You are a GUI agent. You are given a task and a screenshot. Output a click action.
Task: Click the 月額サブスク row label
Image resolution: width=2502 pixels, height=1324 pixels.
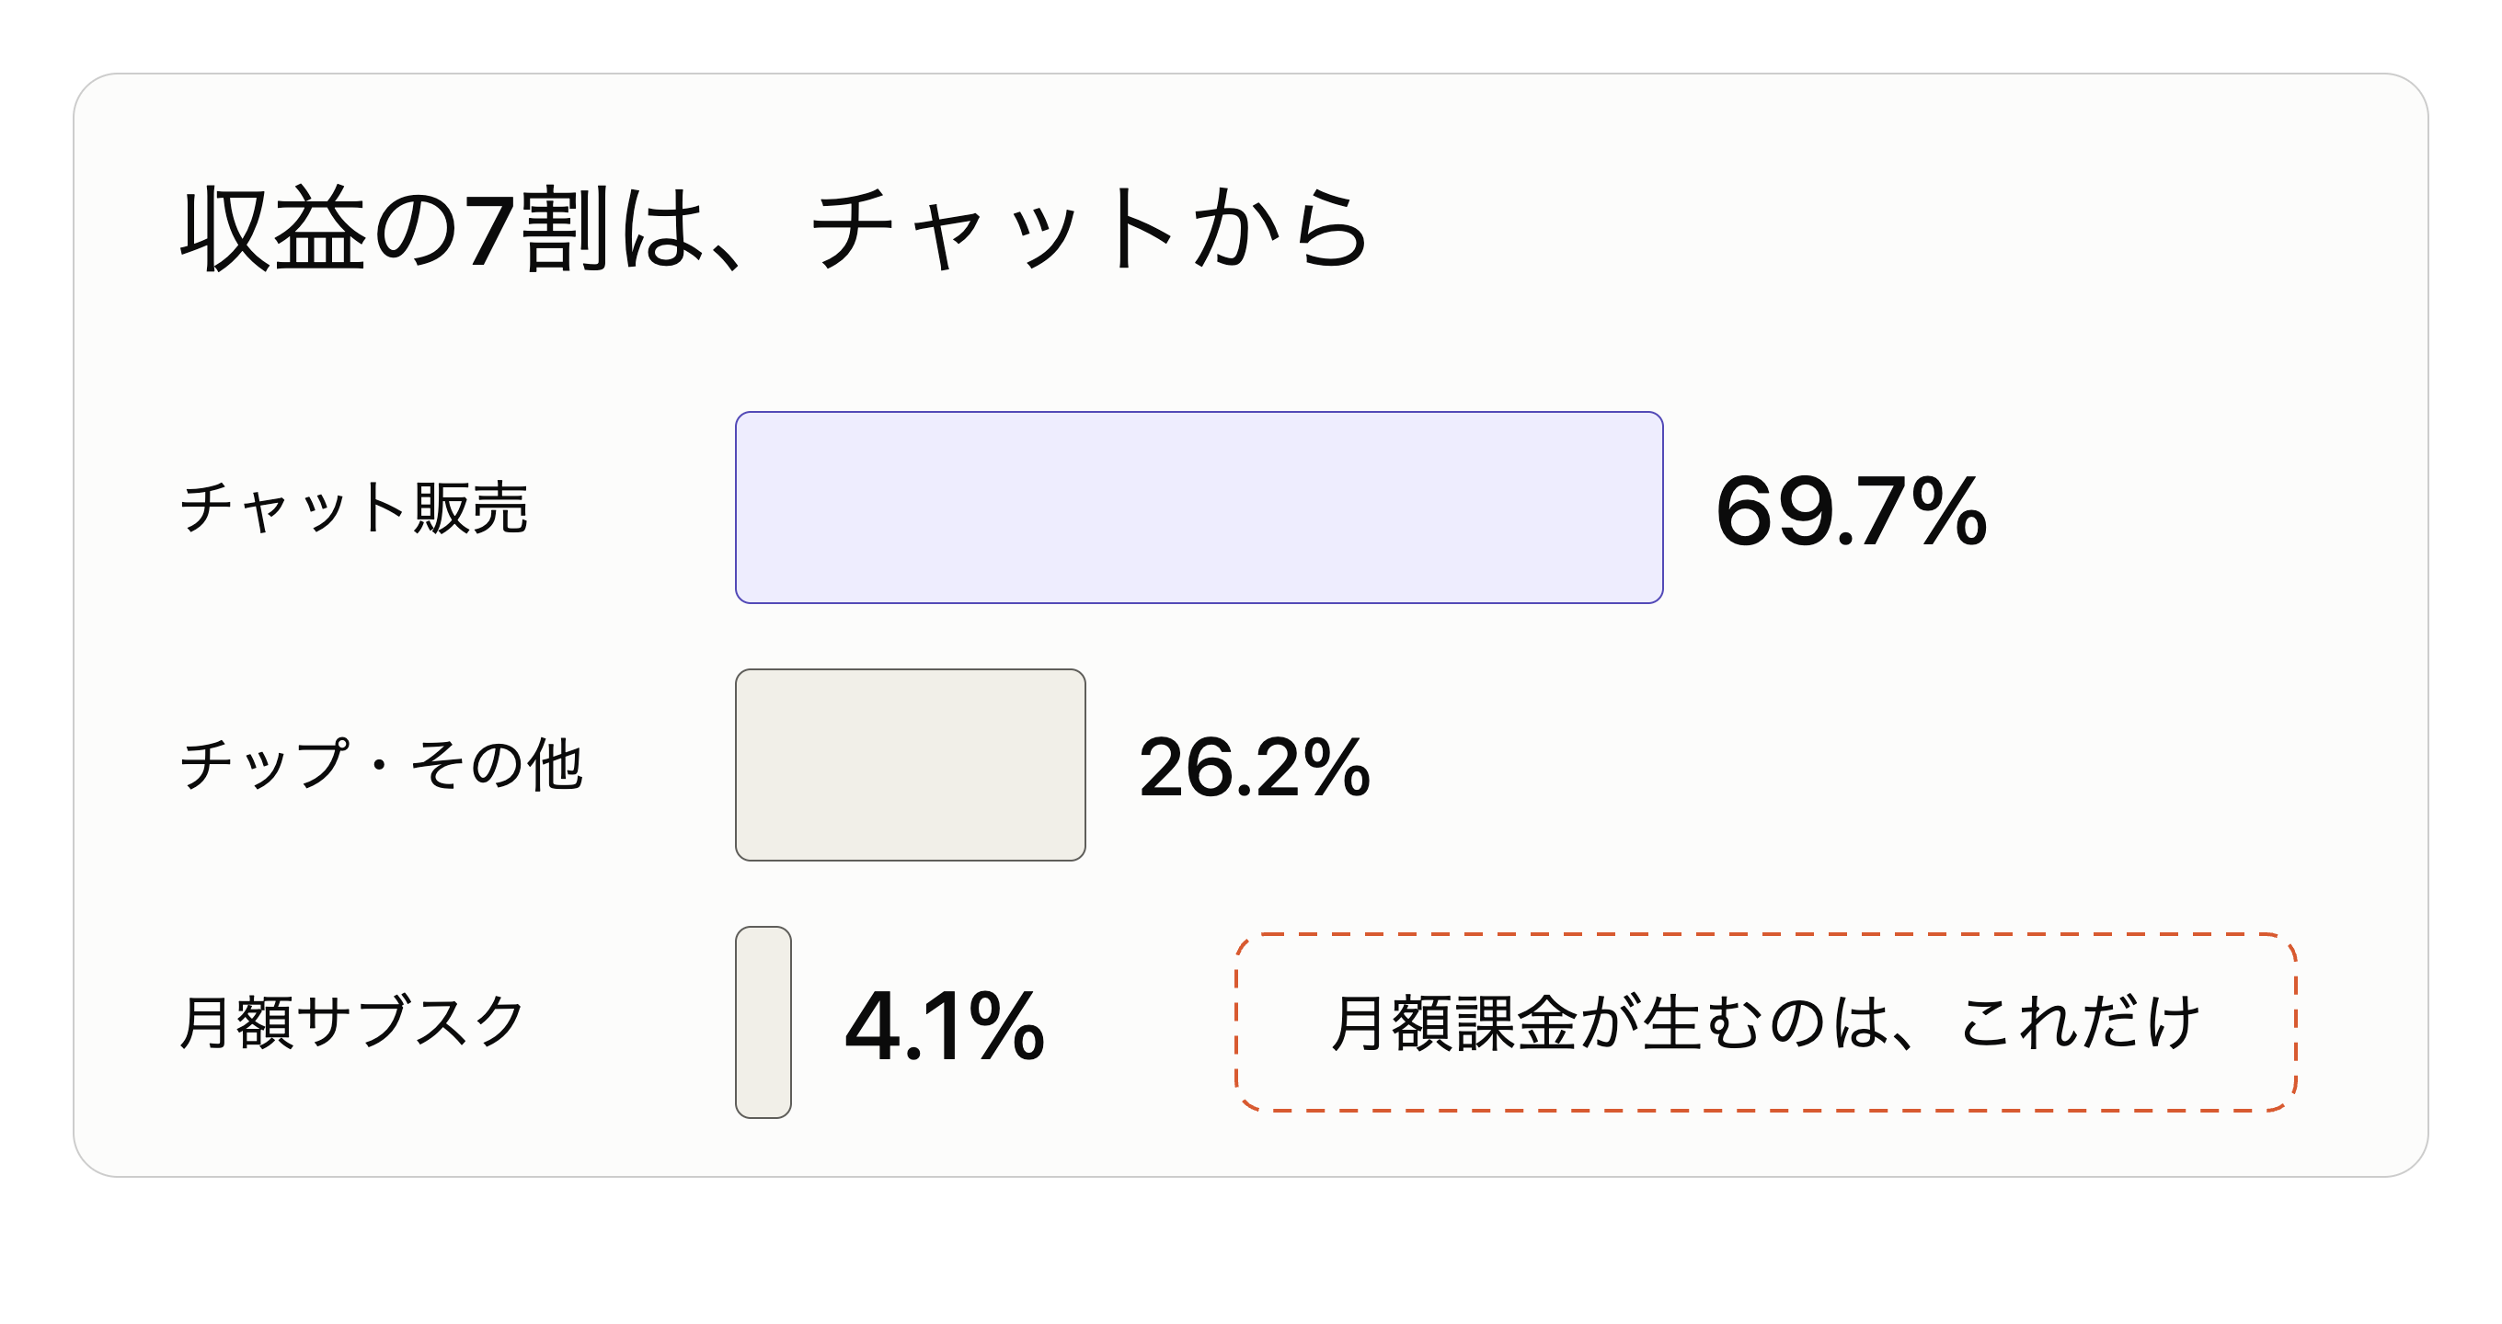(x=352, y=1022)
